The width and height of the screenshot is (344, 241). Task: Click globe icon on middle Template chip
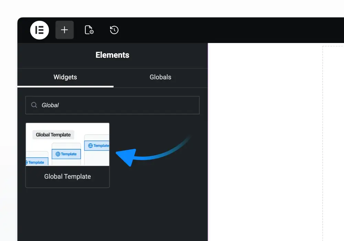pos(58,154)
